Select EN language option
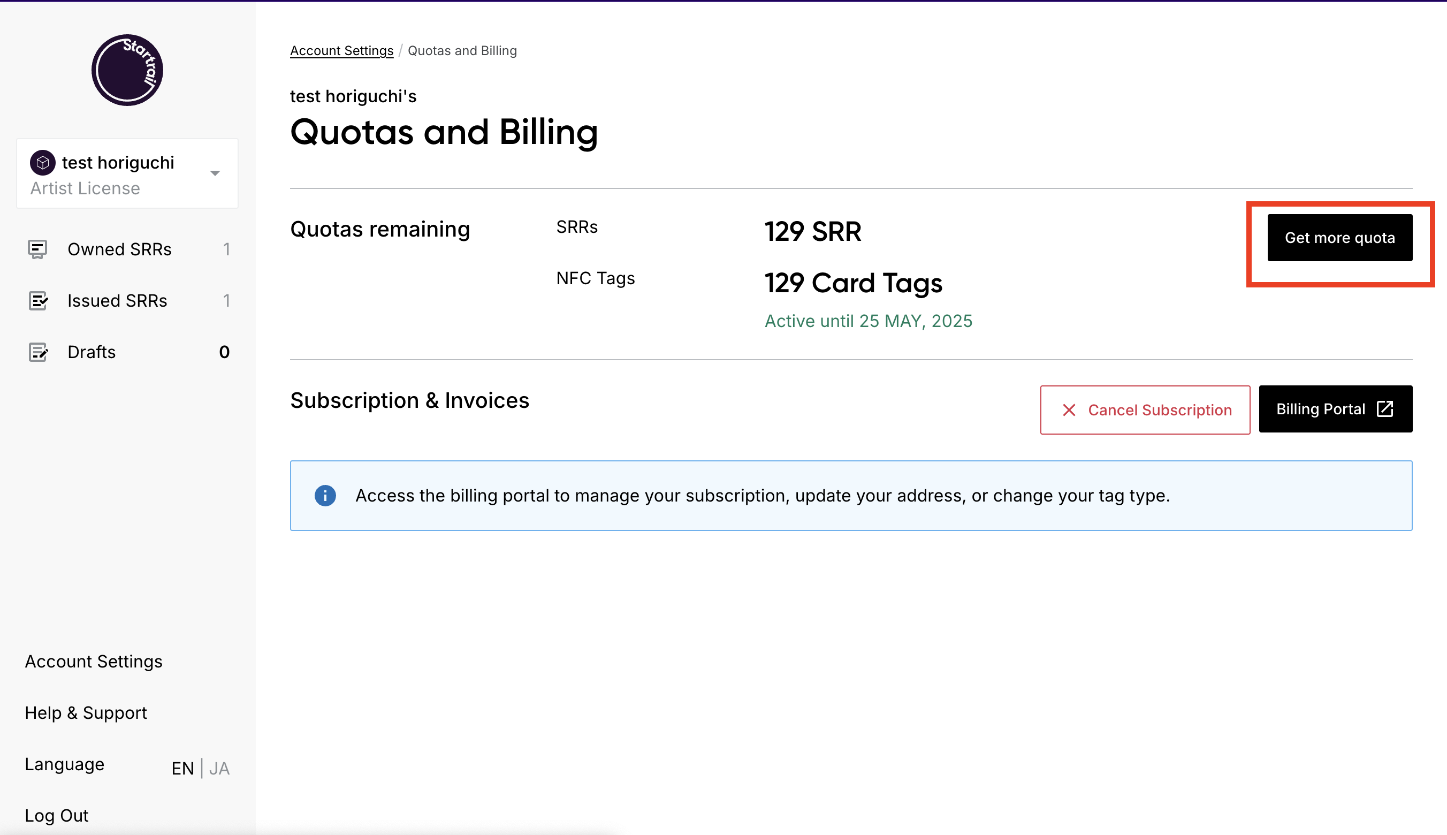1447x835 pixels. point(182,769)
